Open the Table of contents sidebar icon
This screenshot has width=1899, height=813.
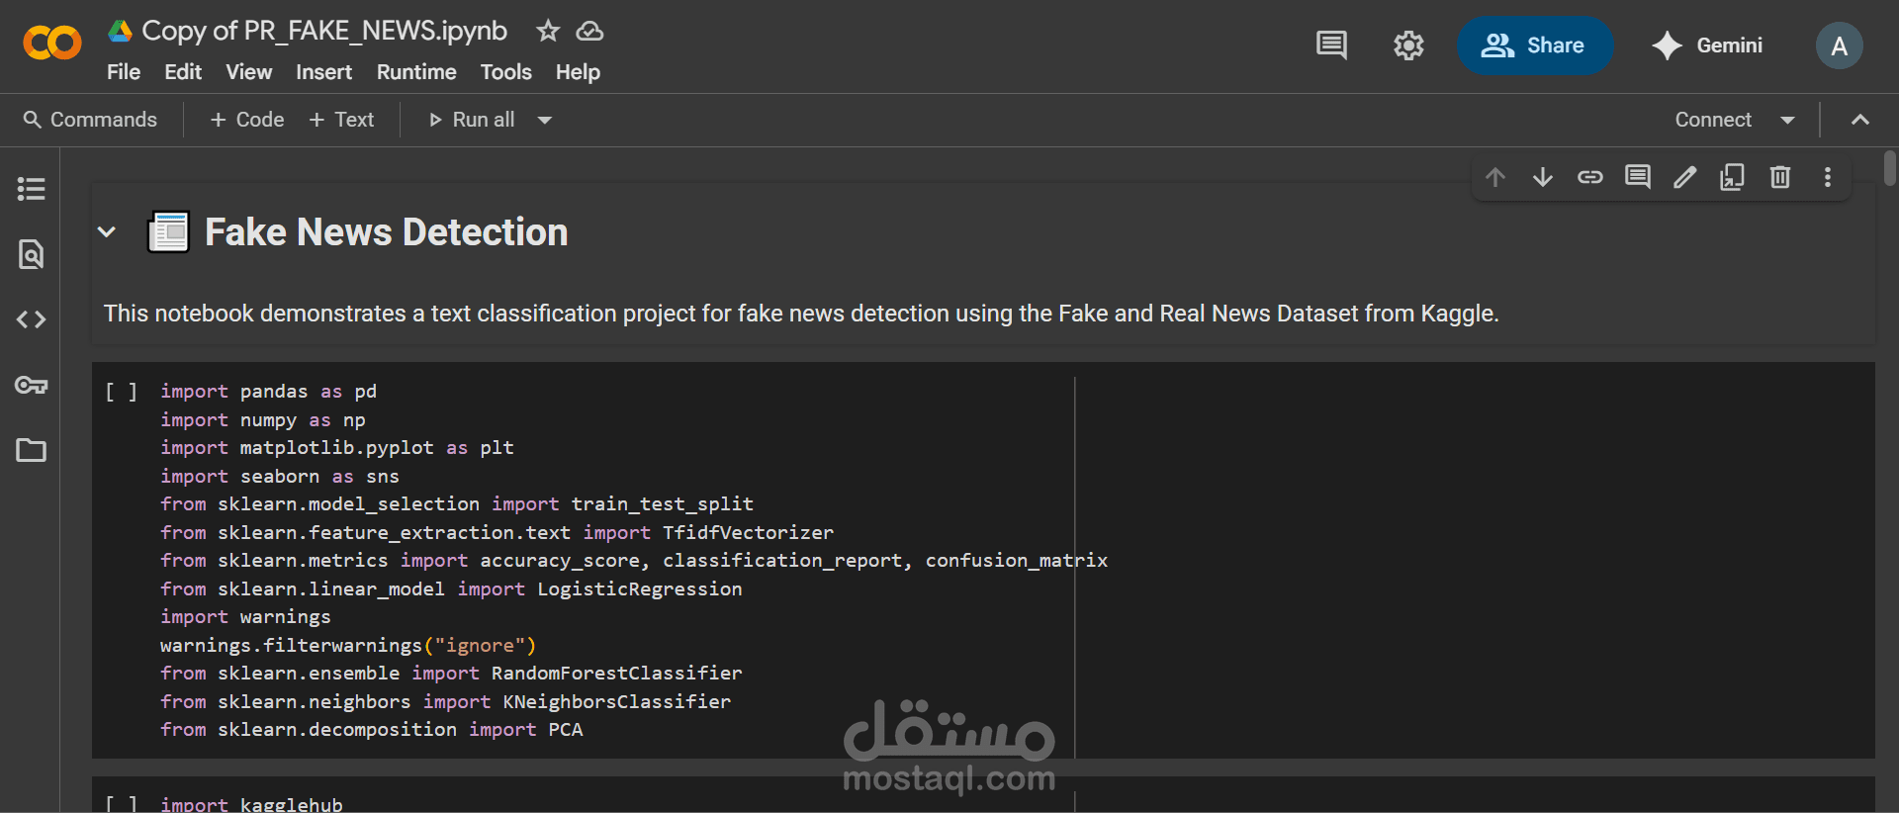(x=32, y=188)
